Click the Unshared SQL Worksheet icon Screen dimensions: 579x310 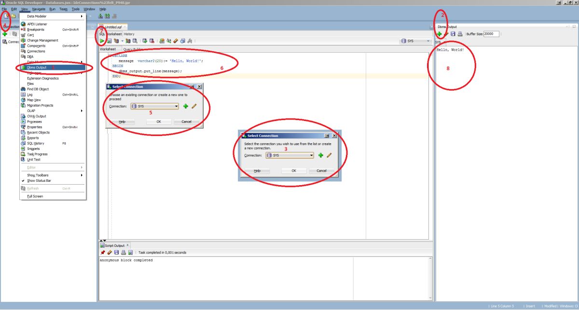[x=162, y=41]
